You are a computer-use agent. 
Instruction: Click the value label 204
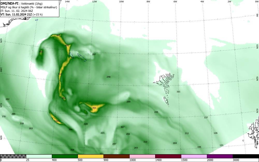point(175,143)
